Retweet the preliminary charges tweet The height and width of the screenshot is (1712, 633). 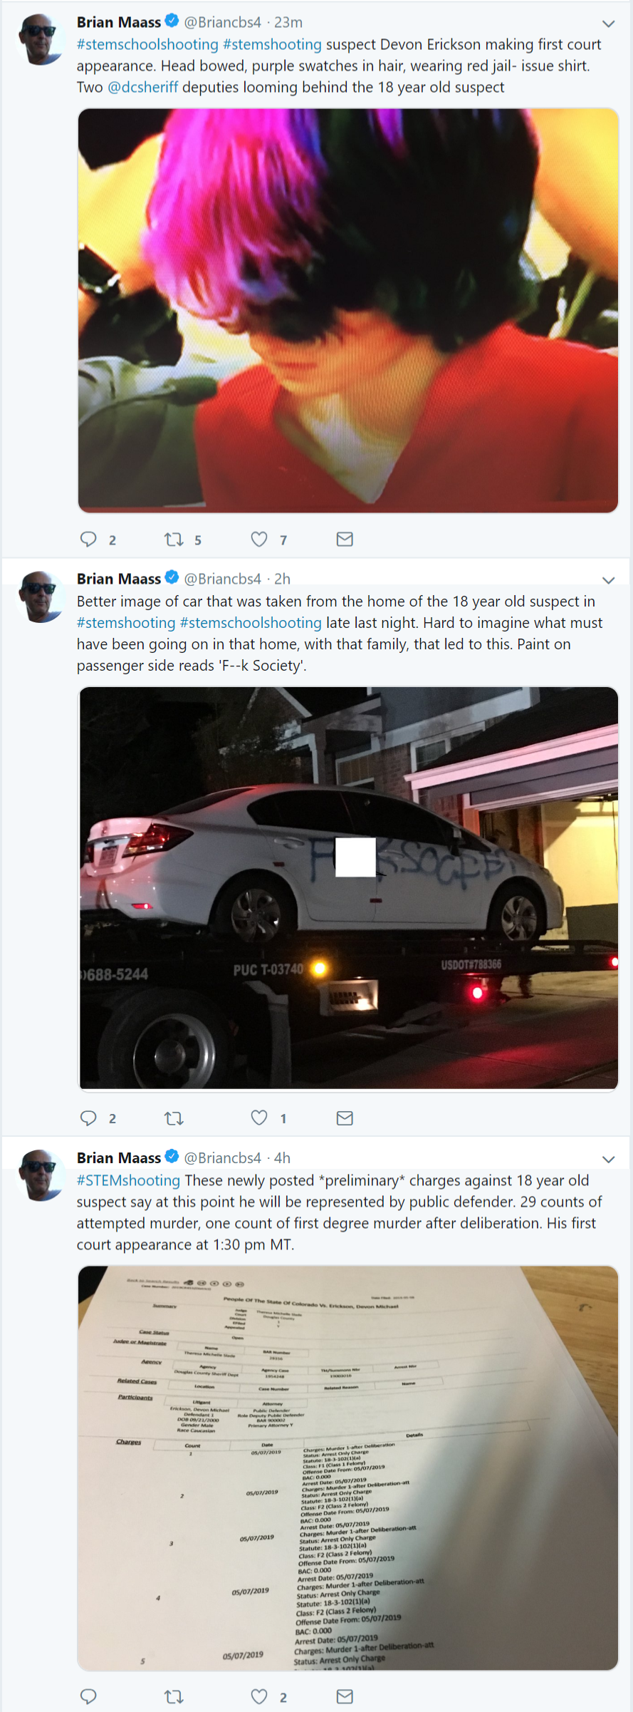click(174, 1697)
